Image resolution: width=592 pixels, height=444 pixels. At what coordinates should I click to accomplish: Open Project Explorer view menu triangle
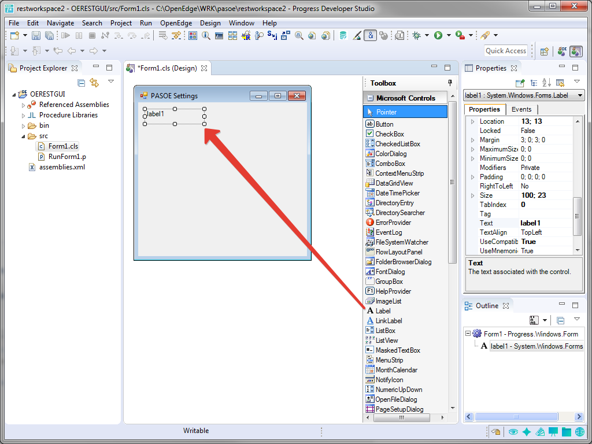coord(110,82)
